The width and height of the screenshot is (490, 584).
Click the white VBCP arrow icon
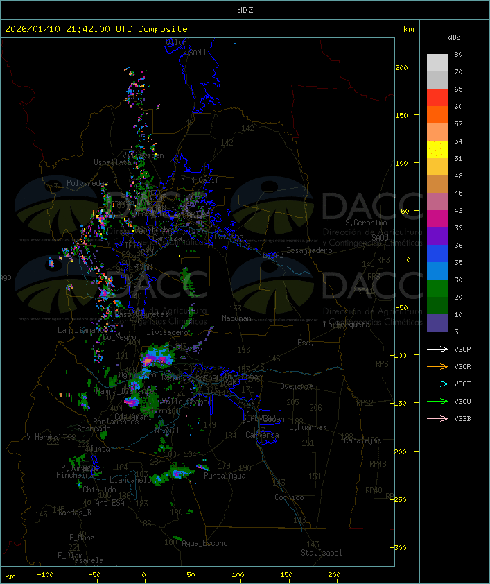(437, 349)
